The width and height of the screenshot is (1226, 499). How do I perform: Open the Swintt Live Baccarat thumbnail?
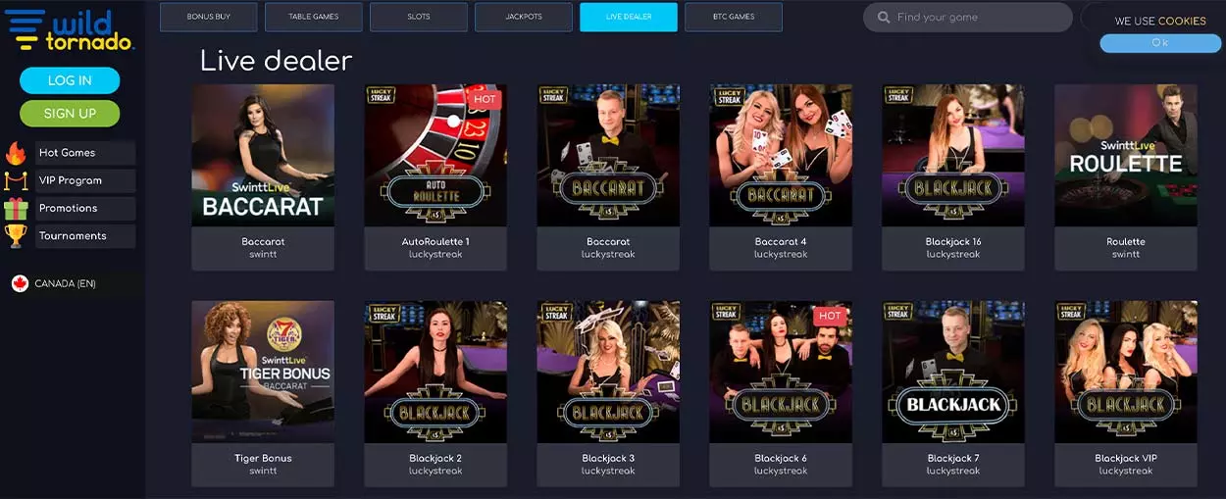pos(263,155)
